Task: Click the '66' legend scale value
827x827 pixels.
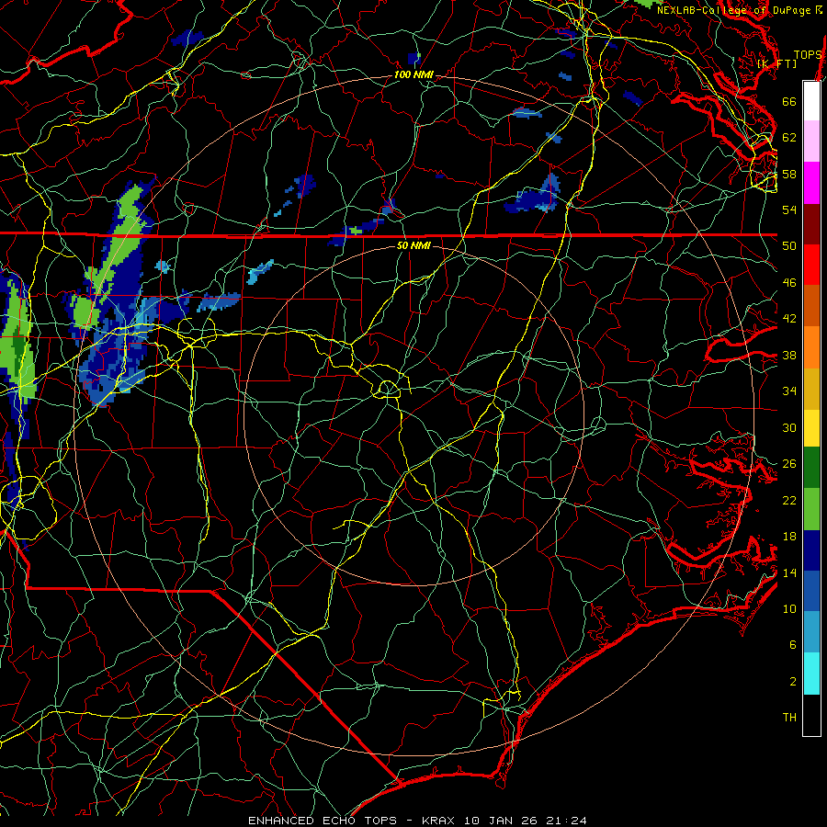Action: tap(789, 101)
